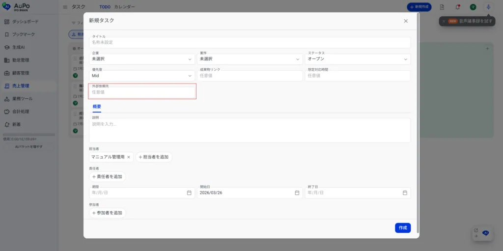Close the 新規タスク dialog
This screenshot has height=251, width=503.
coord(406,21)
